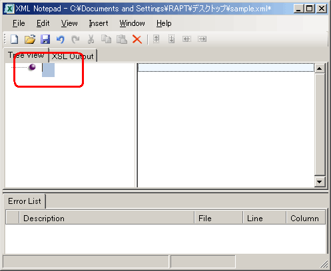Close the XML Notepad window
Image resolution: width=331 pixels, height=271 pixels.
(x=322, y=9)
